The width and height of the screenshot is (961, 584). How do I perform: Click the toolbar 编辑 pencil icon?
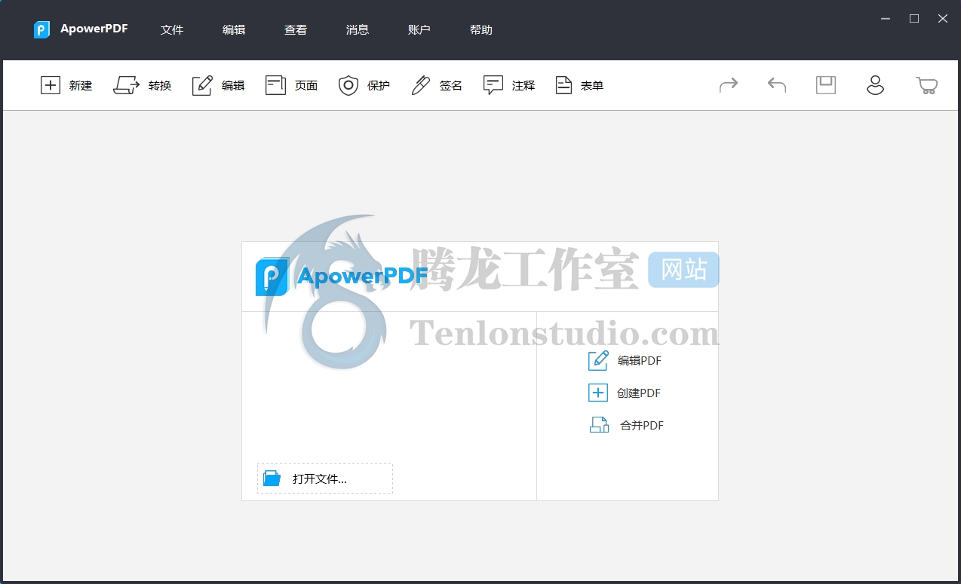(x=202, y=85)
